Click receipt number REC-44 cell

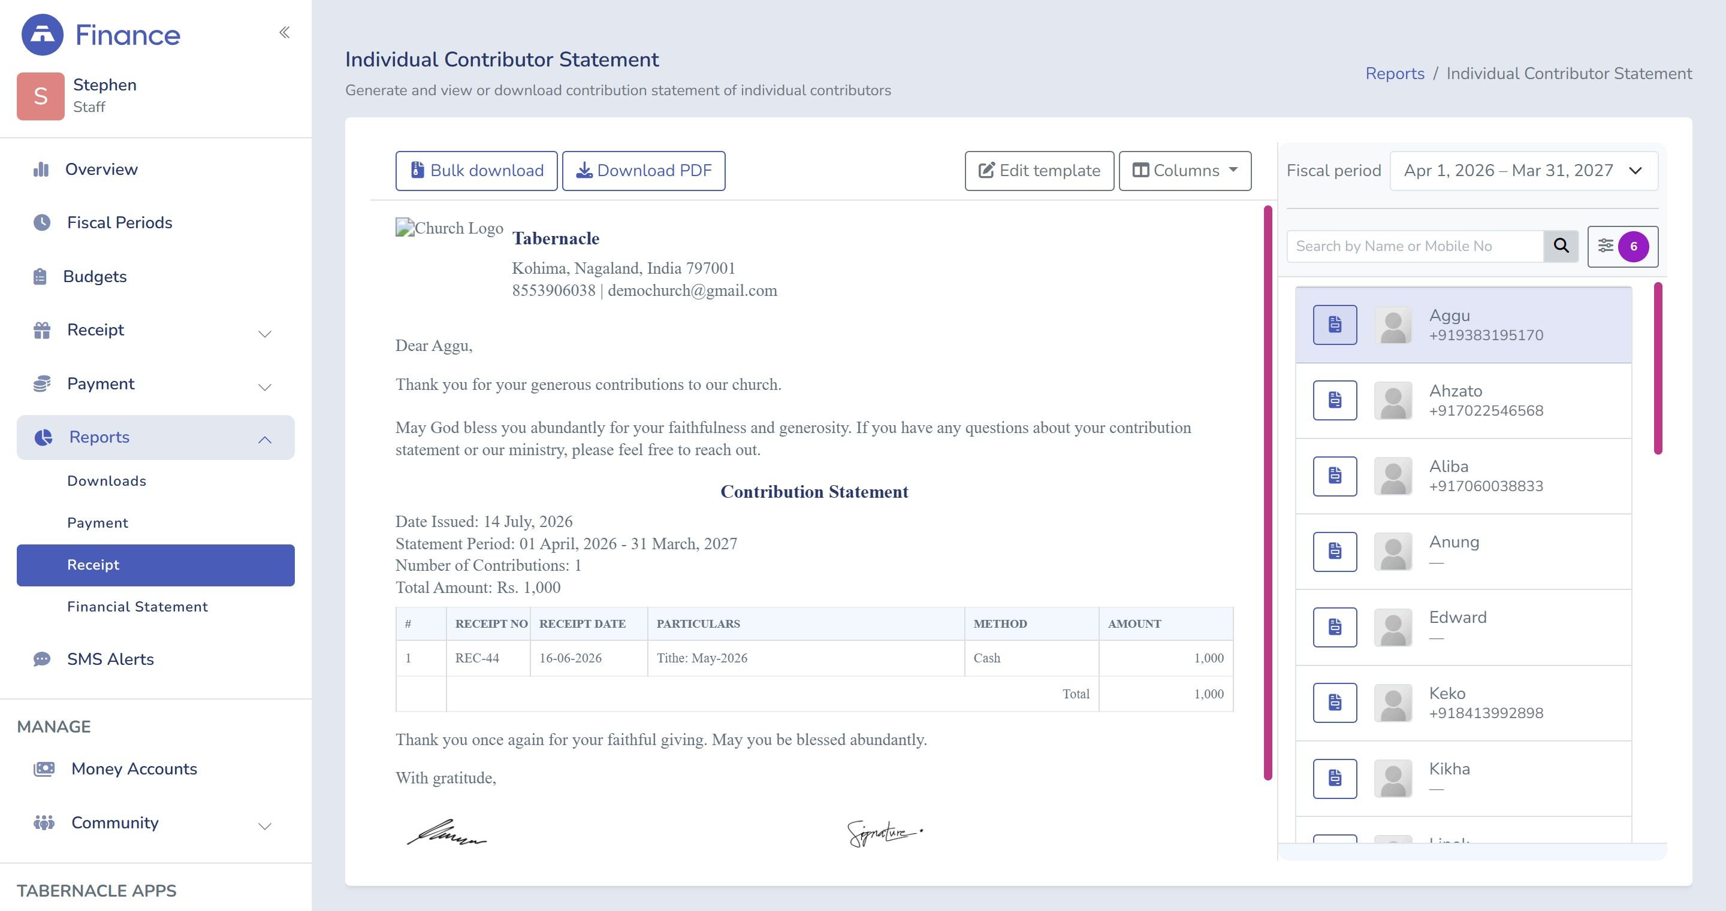pyautogui.click(x=488, y=658)
